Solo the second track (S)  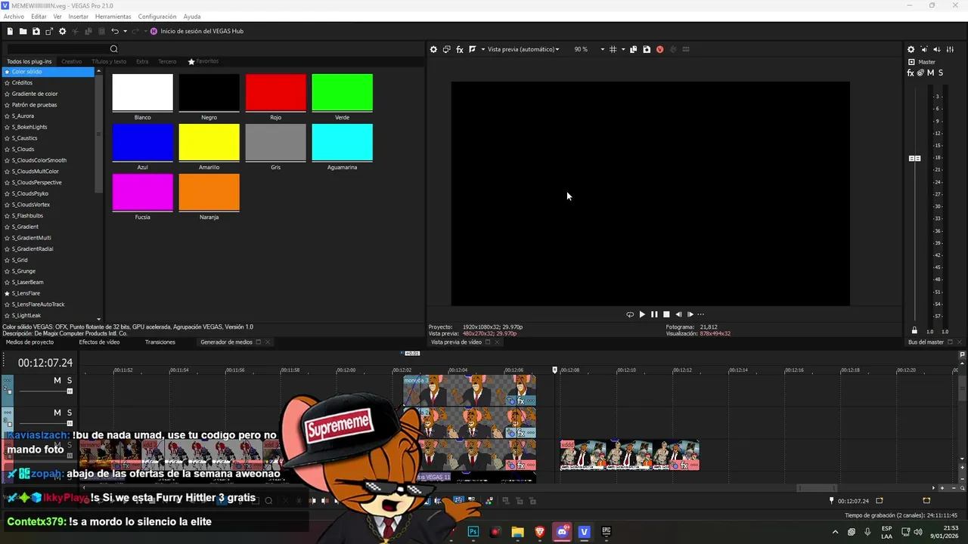click(x=69, y=413)
